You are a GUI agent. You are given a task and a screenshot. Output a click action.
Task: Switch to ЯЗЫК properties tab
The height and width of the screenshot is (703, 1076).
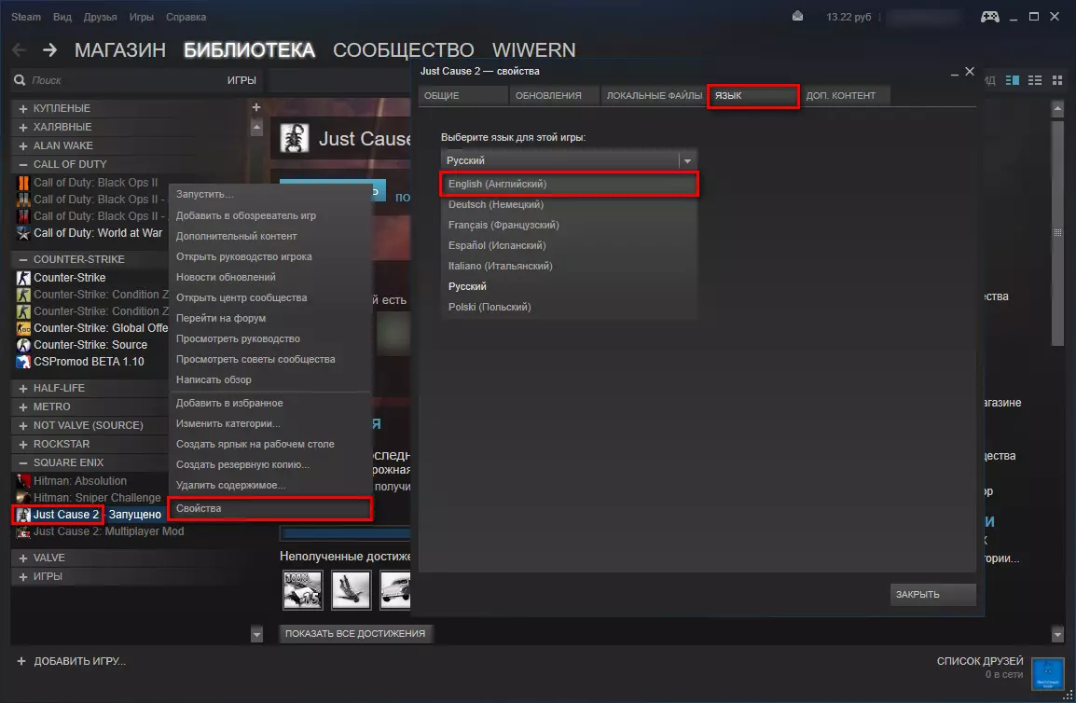pos(752,95)
